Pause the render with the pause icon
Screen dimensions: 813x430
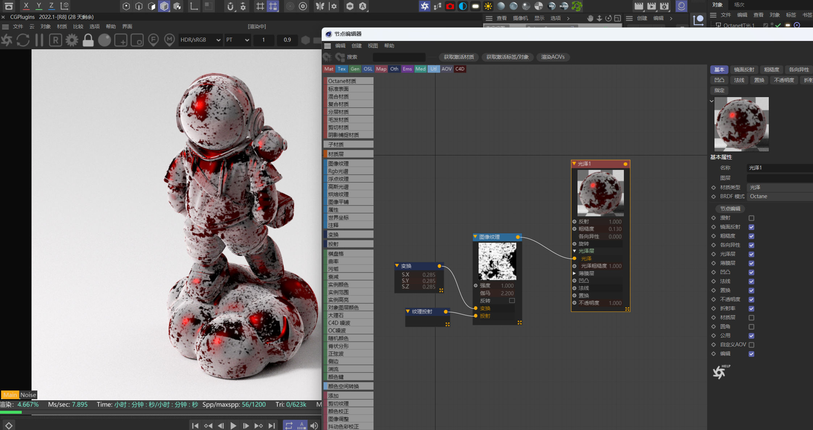point(39,40)
